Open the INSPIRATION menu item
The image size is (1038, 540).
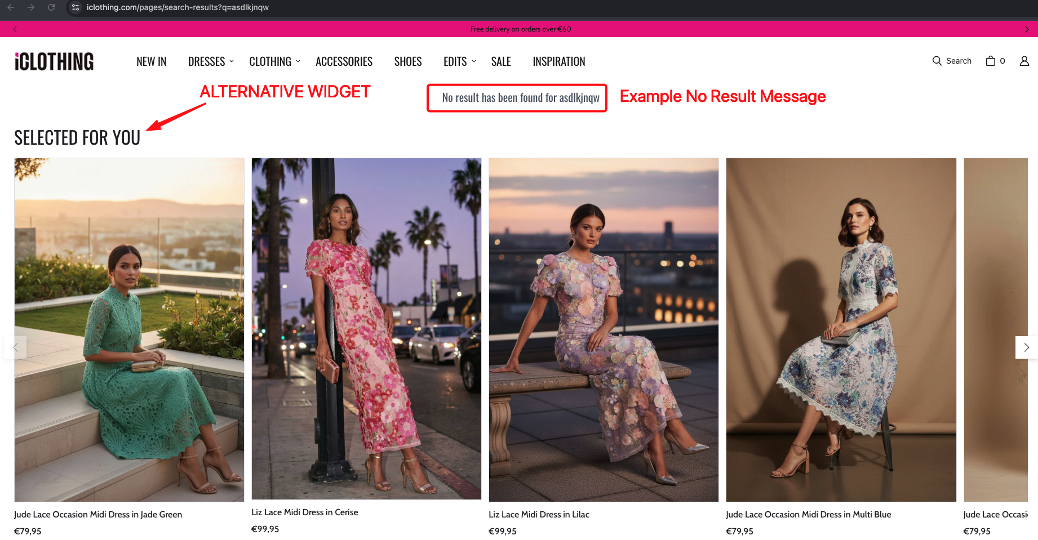click(x=558, y=61)
